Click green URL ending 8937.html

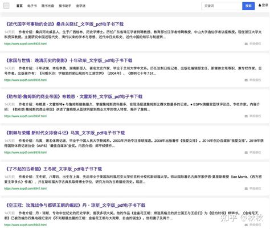26,116
